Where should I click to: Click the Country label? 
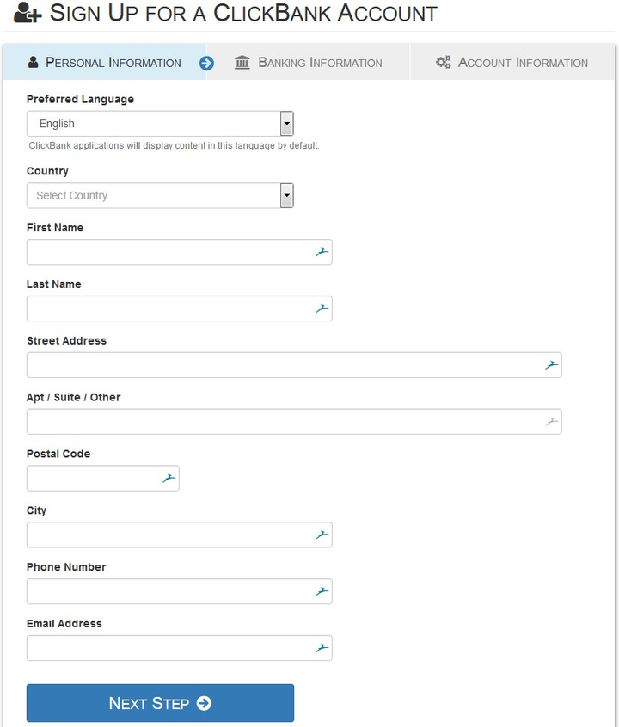tap(47, 171)
